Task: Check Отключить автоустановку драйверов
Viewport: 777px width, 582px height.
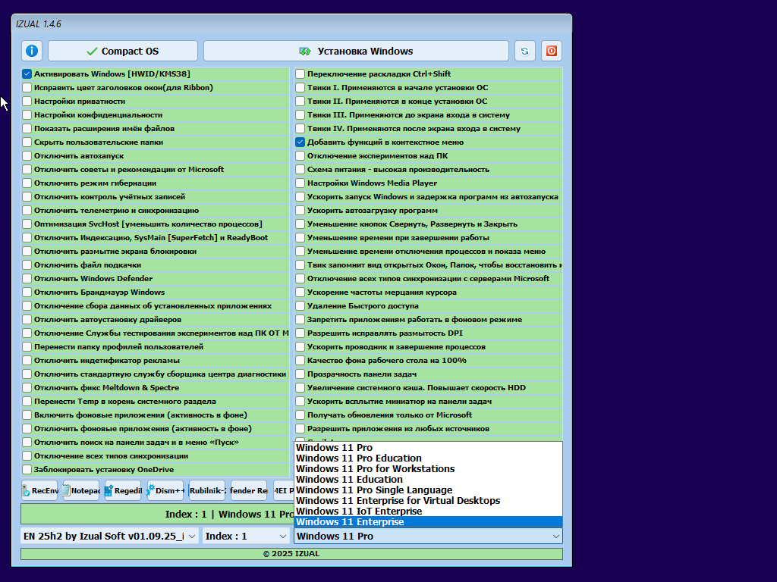Action: click(x=27, y=320)
